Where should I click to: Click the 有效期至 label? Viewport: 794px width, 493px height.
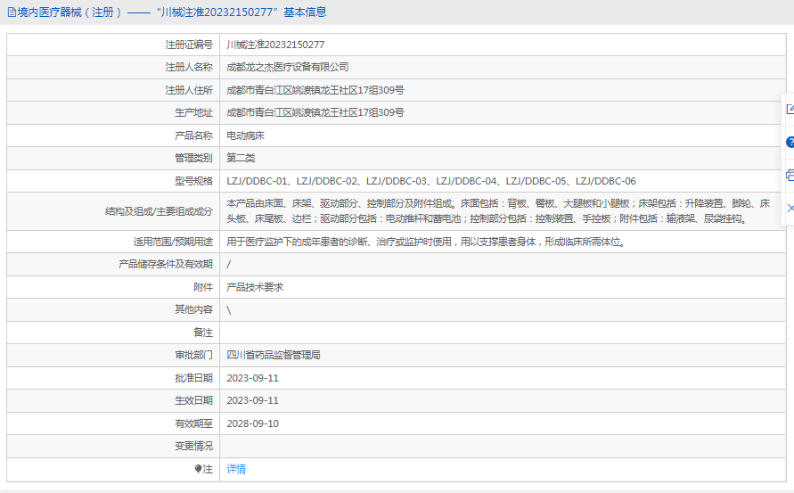(x=194, y=423)
